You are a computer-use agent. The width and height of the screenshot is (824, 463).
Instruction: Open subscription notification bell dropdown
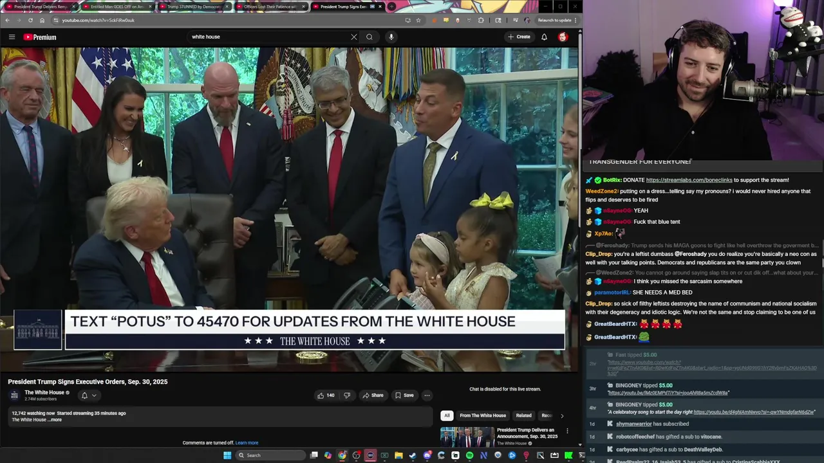pyautogui.click(x=89, y=395)
